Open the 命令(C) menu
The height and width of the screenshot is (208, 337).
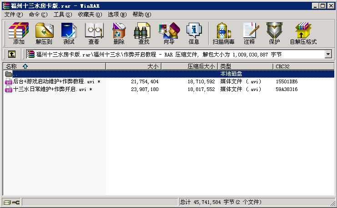tap(38, 15)
